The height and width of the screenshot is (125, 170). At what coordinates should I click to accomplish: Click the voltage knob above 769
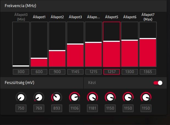pos(39,97)
